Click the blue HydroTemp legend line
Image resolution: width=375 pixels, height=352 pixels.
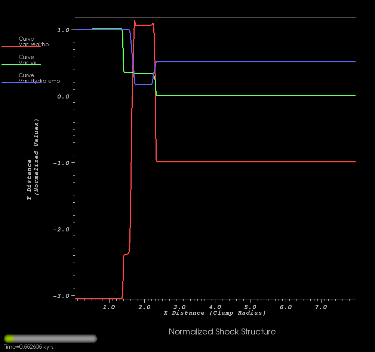click(21, 82)
